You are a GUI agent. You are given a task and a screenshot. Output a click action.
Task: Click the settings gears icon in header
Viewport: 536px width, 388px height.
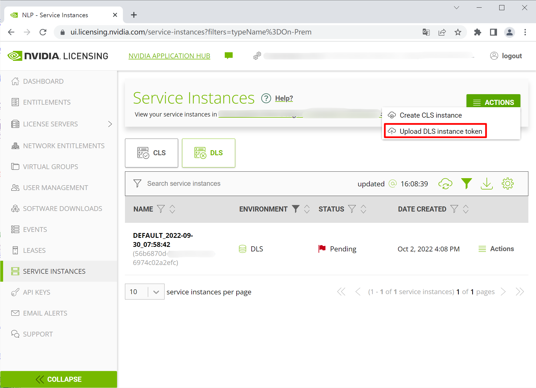click(x=257, y=56)
